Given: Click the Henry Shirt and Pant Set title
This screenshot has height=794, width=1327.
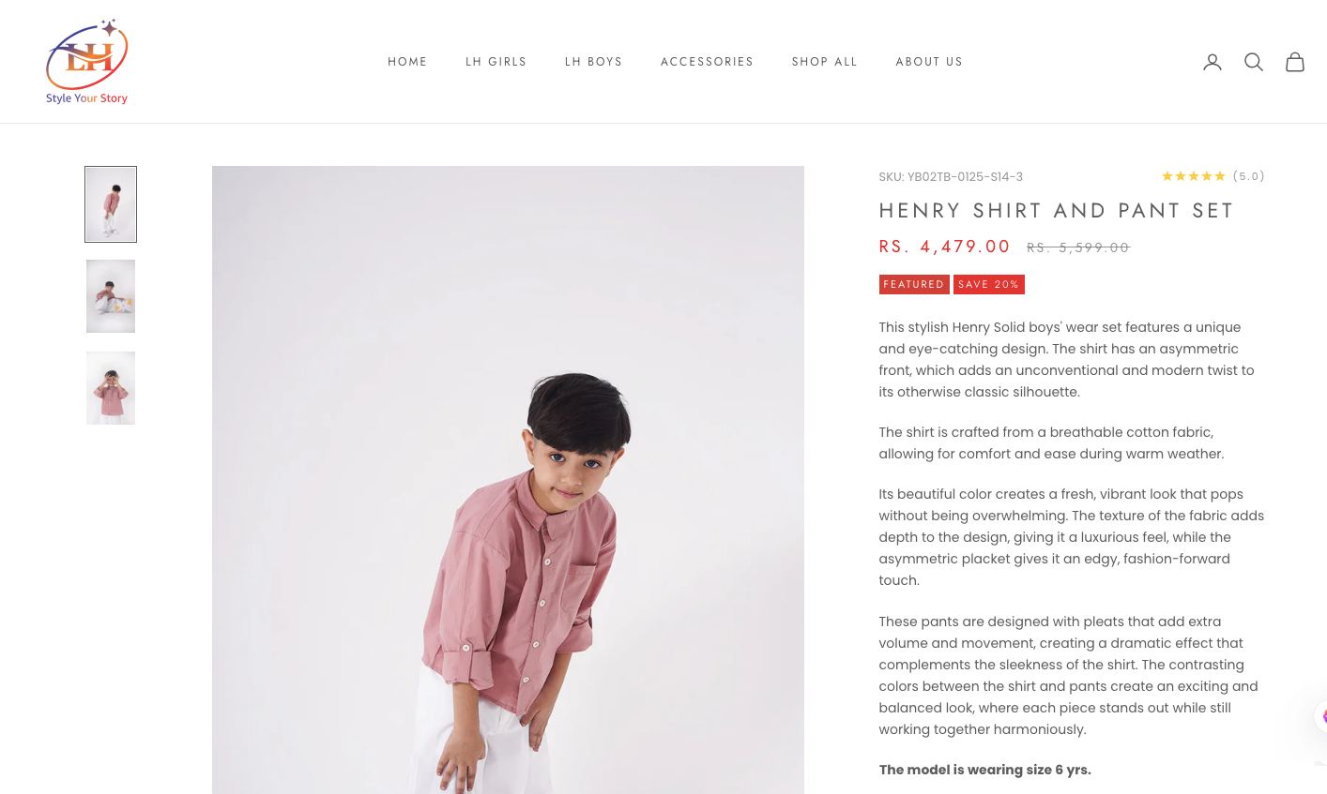Looking at the screenshot, I should tap(1056, 211).
